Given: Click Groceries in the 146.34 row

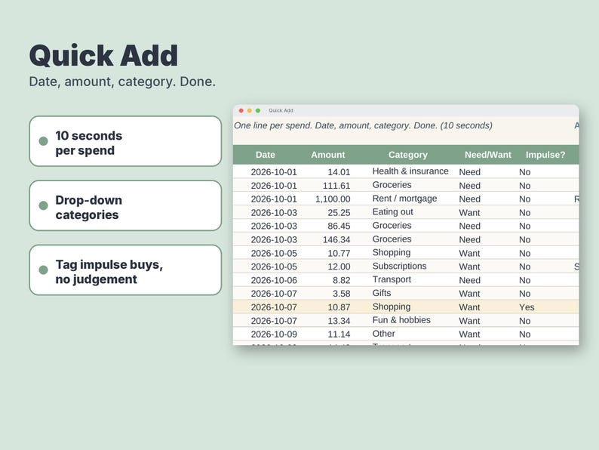Looking at the screenshot, I should pos(392,239).
